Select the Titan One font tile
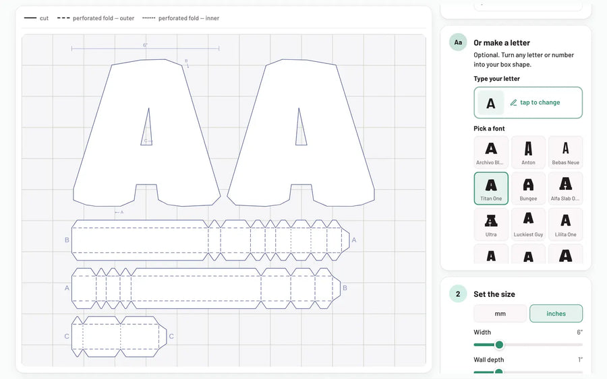The width and height of the screenshot is (607, 379). pos(491,188)
